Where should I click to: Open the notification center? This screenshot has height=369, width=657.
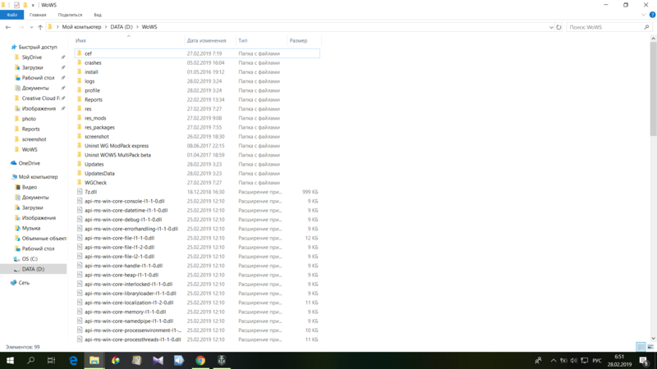click(x=644, y=361)
